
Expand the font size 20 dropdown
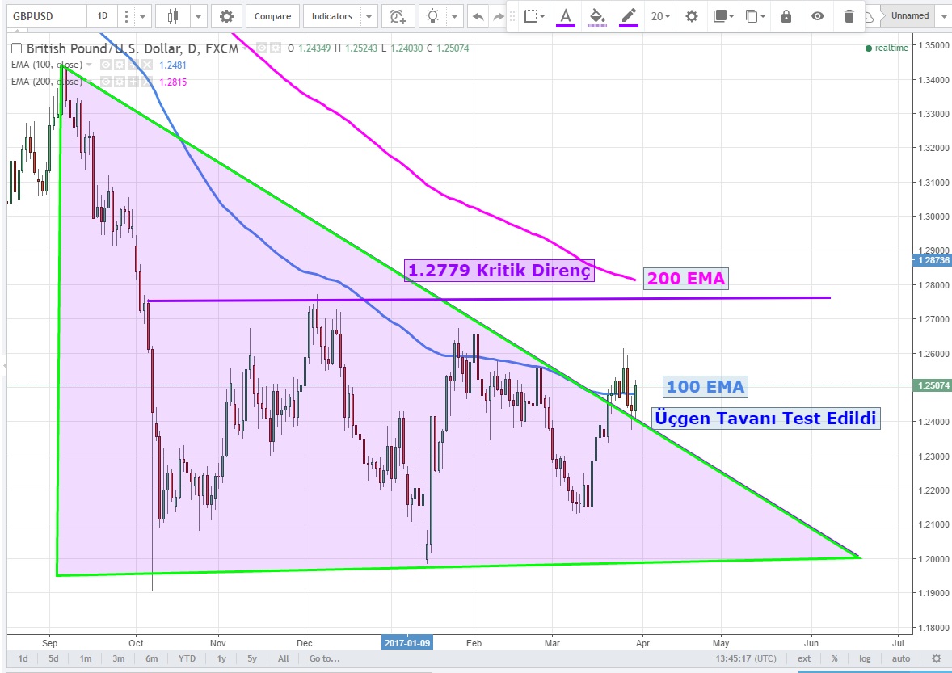(x=659, y=16)
